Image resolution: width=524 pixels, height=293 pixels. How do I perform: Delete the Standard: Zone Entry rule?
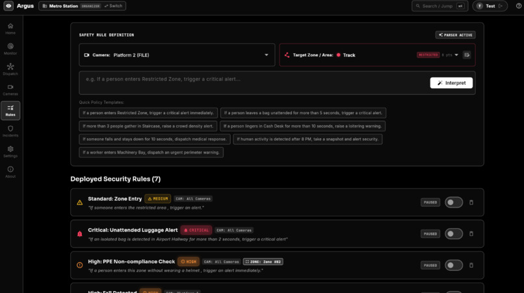tap(471, 202)
